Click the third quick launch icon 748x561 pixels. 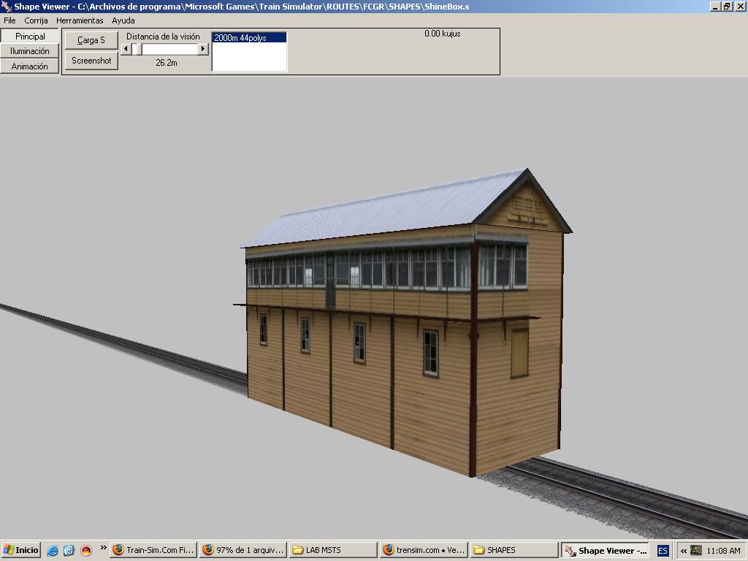[x=85, y=550]
